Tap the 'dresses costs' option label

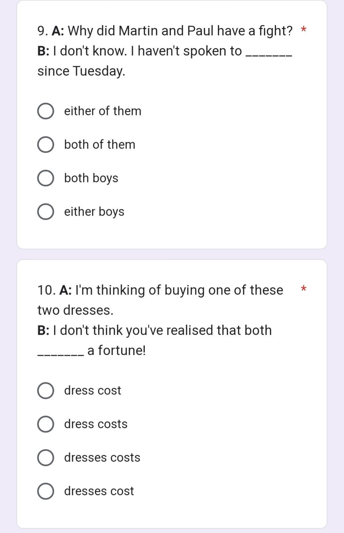point(102,458)
